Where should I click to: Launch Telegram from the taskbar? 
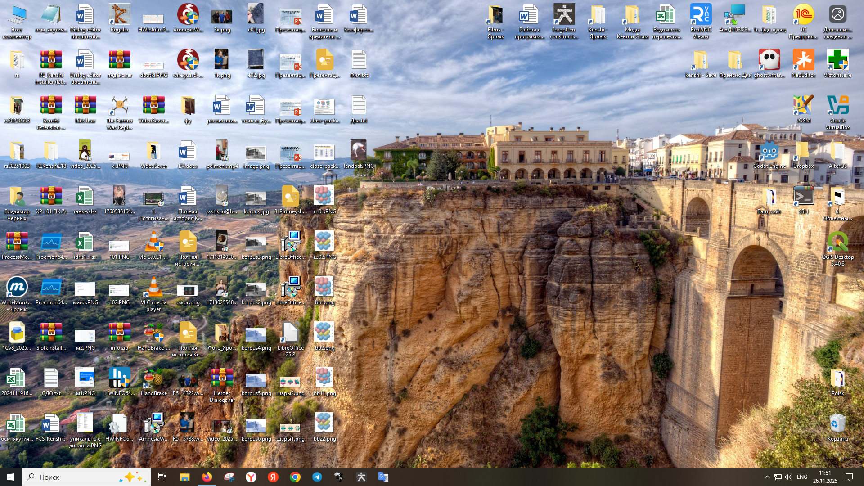pos(317,477)
